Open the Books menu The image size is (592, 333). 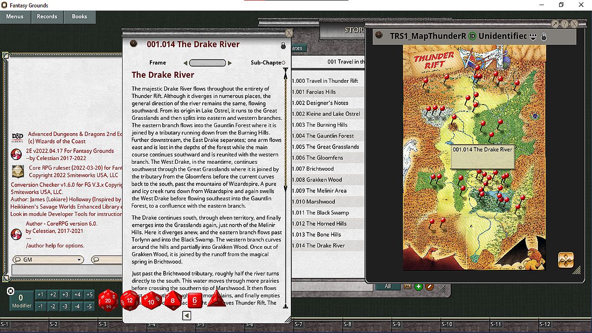[x=80, y=17]
